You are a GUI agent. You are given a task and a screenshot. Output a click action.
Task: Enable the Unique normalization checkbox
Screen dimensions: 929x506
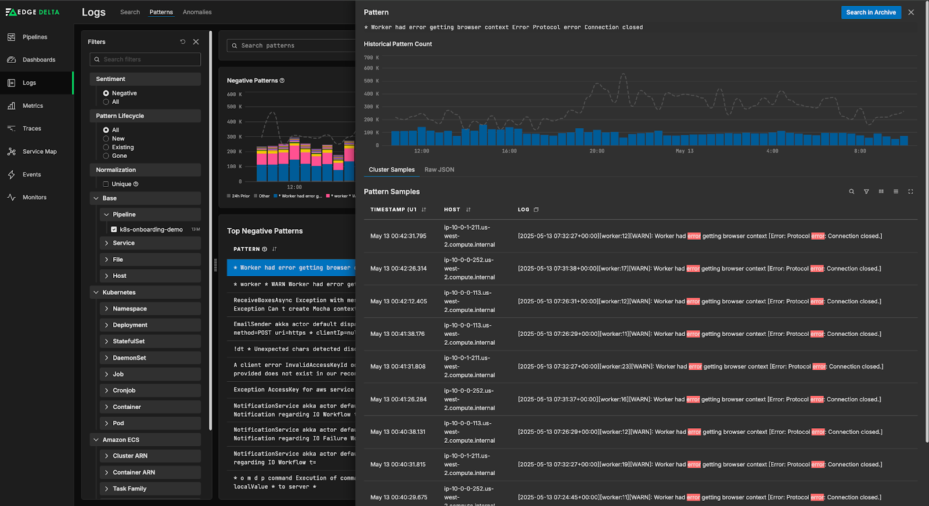106,184
